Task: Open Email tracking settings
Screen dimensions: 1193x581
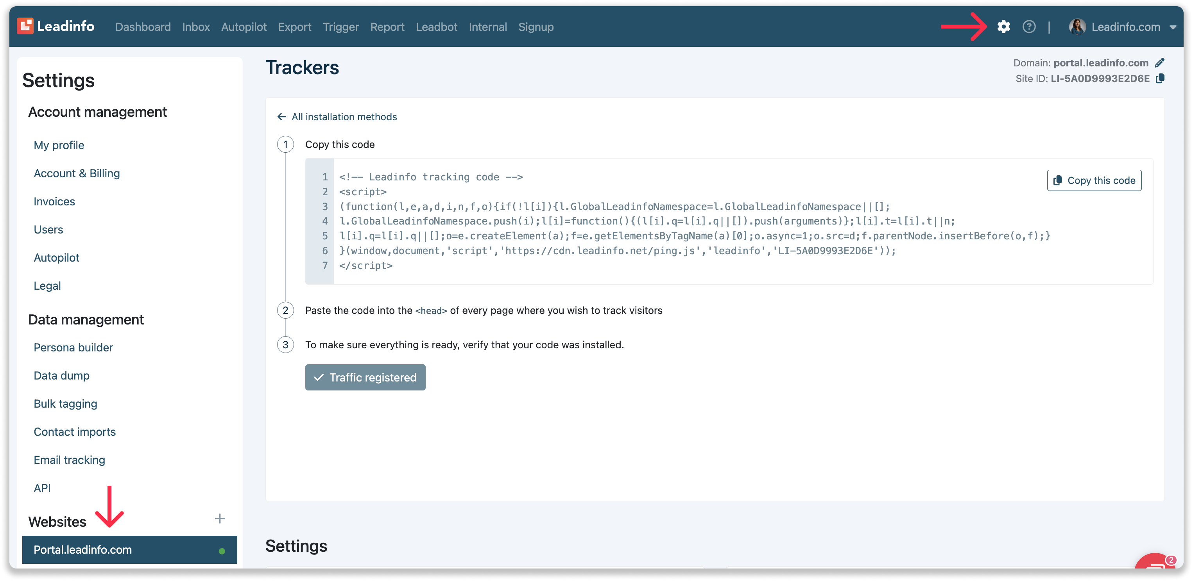Action: tap(70, 460)
